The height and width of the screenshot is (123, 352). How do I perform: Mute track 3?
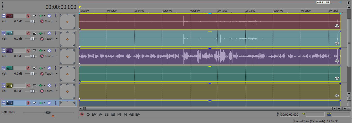coord(49,33)
